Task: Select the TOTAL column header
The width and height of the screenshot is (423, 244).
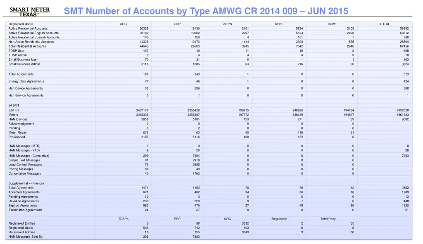Action: click(x=385, y=24)
